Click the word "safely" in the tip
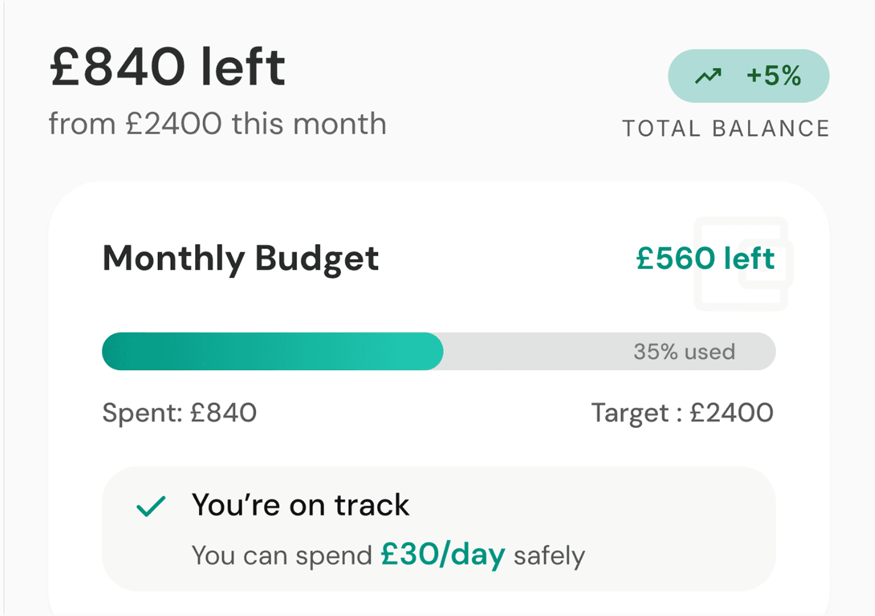 [549, 555]
